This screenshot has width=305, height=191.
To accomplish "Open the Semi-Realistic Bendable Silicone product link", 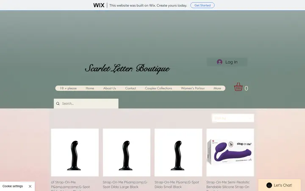I will (x=228, y=186).
